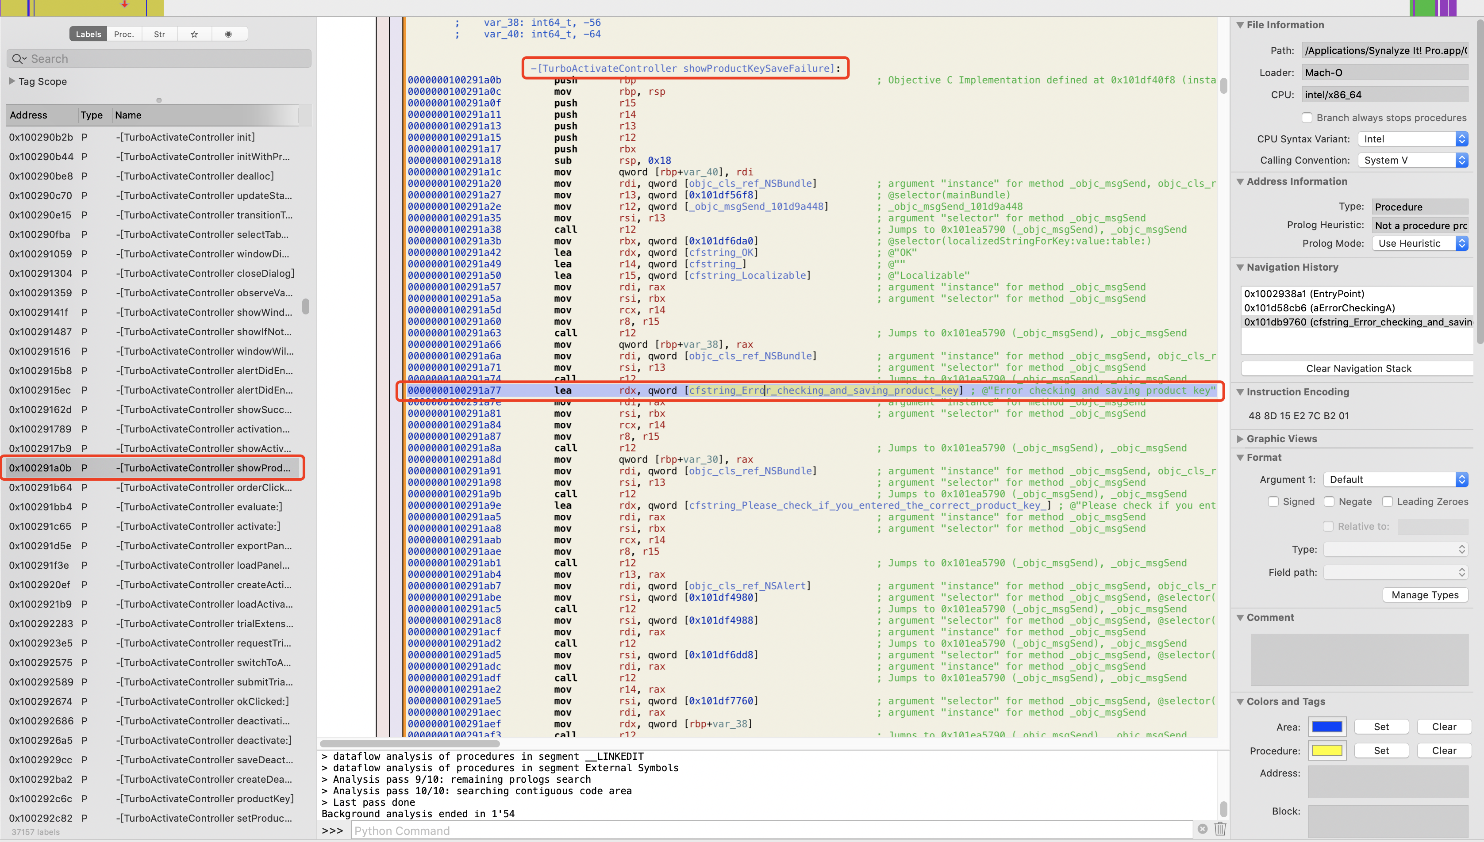Click the search magnifier options icon
1484x842 pixels.
click(x=19, y=58)
